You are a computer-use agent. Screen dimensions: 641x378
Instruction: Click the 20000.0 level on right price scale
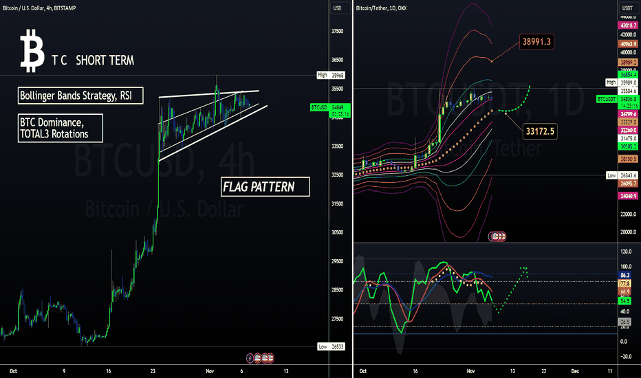tap(629, 232)
